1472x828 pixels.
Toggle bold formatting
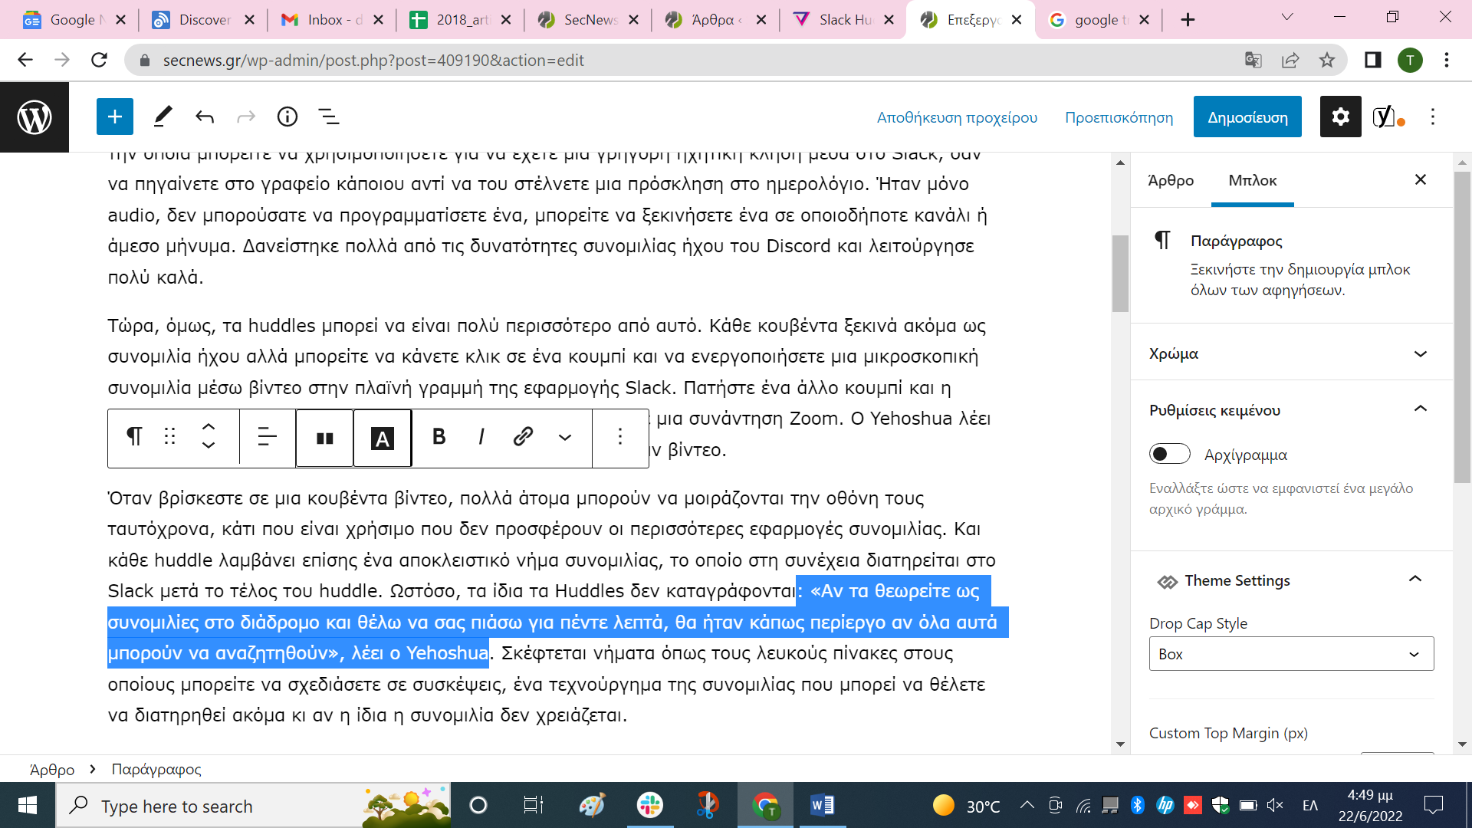(x=439, y=437)
